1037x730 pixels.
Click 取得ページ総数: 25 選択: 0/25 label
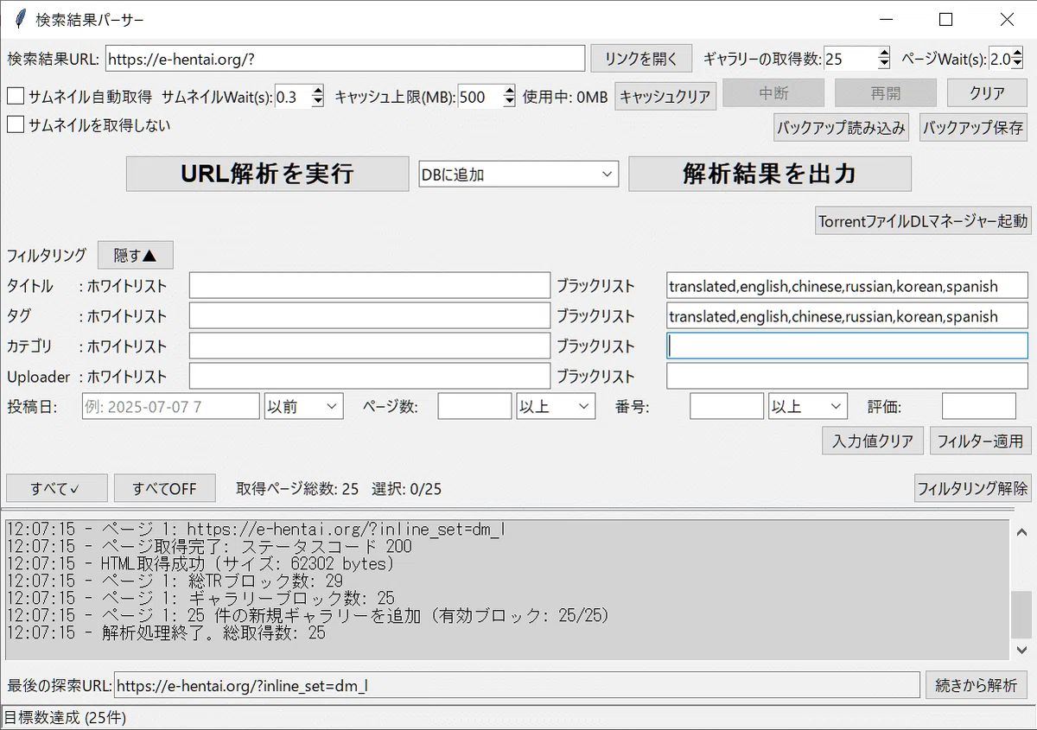coord(339,489)
